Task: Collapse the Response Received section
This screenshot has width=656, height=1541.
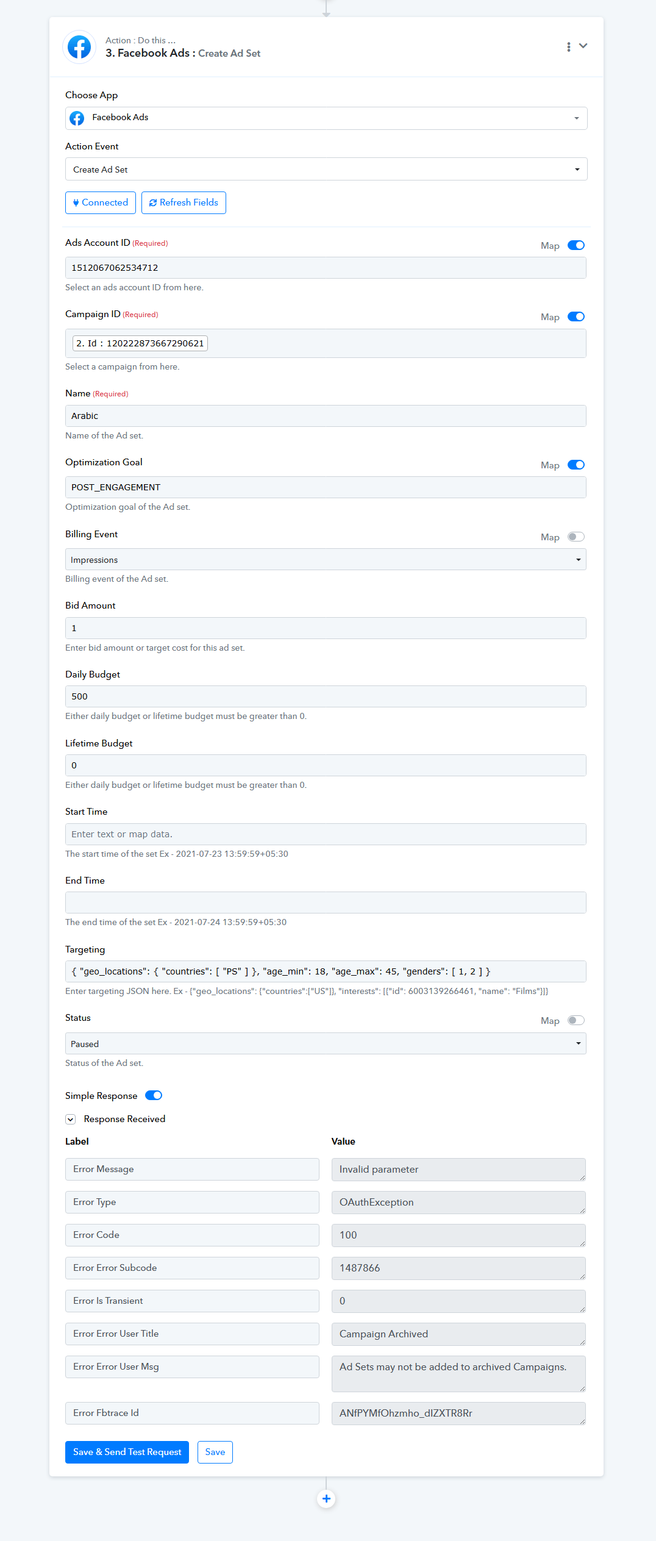Action: (71, 1119)
